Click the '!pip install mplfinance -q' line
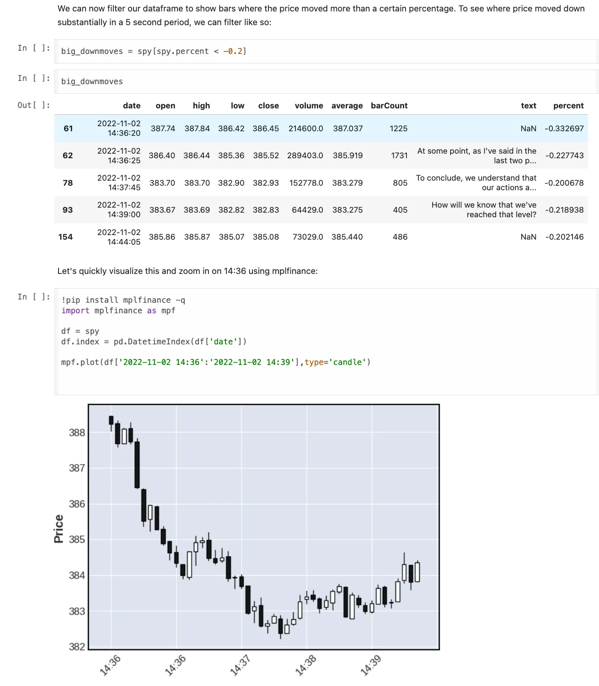 tap(124, 300)
